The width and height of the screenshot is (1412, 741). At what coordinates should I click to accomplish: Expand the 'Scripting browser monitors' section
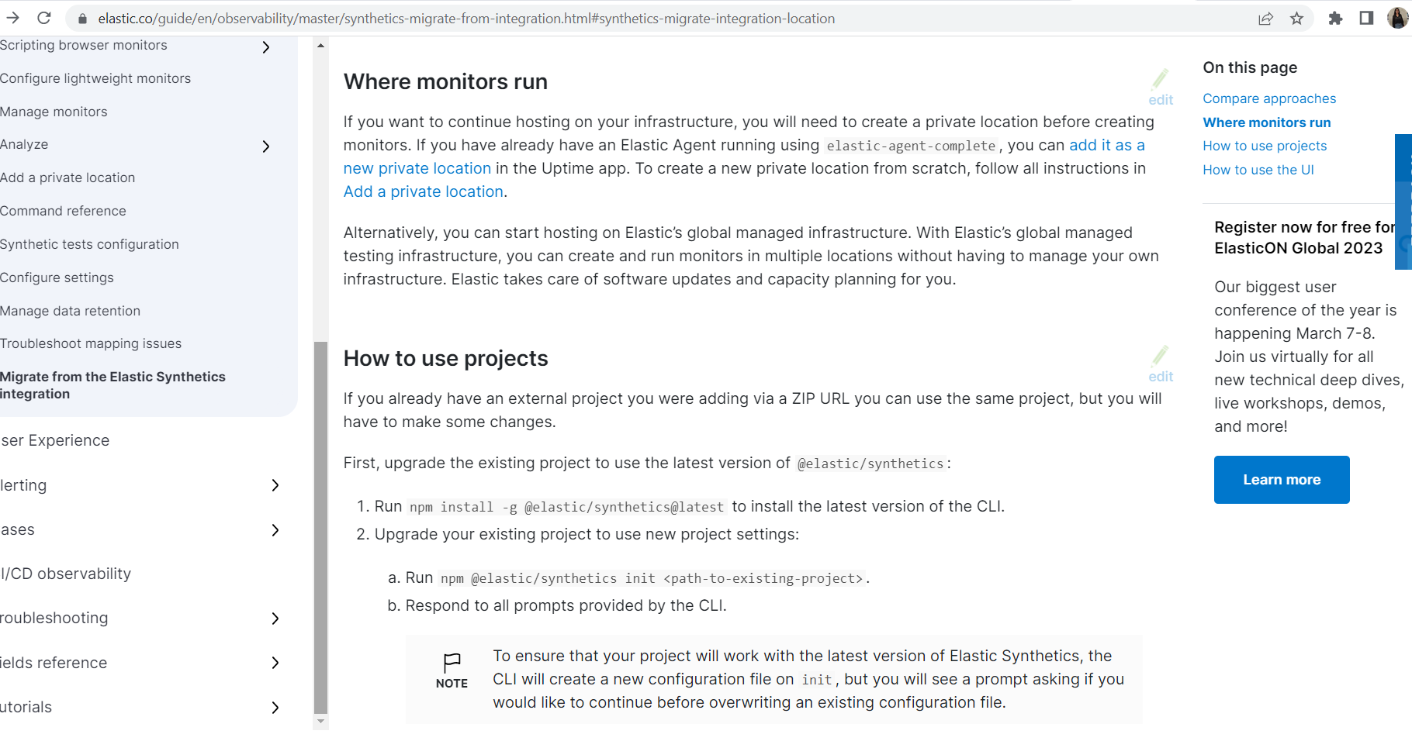[265, 47]
